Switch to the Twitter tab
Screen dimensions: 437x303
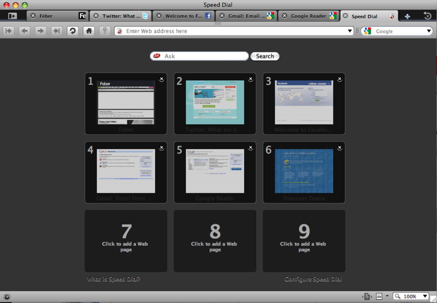[121, 16]
